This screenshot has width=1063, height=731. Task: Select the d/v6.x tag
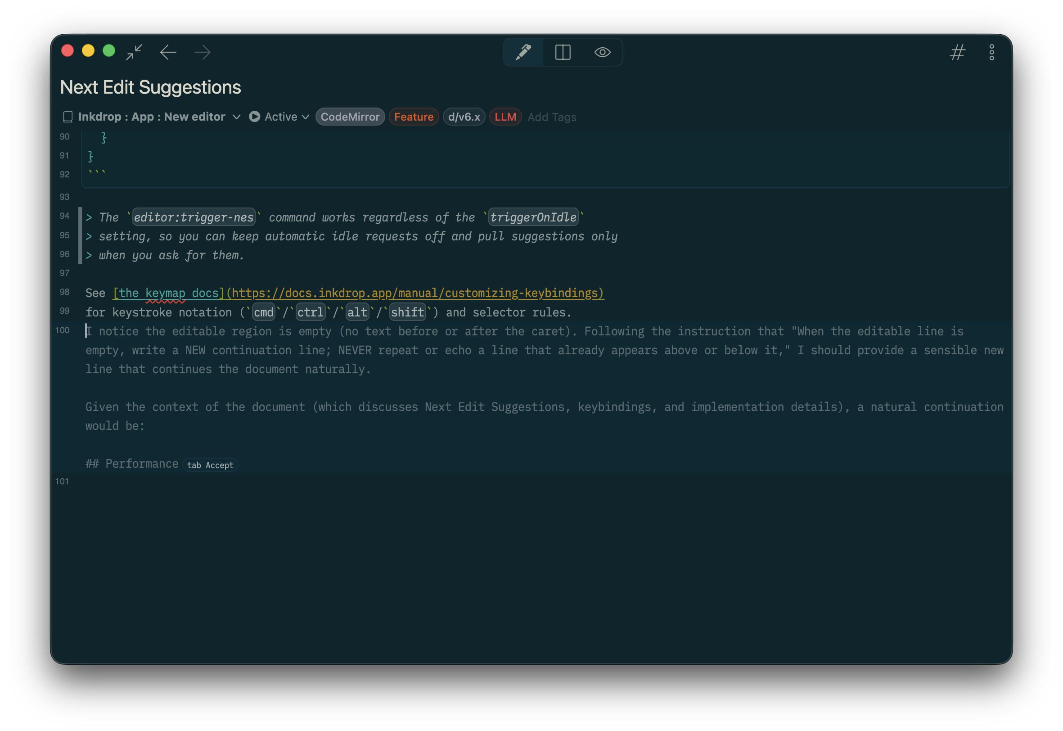pos(464,117)
